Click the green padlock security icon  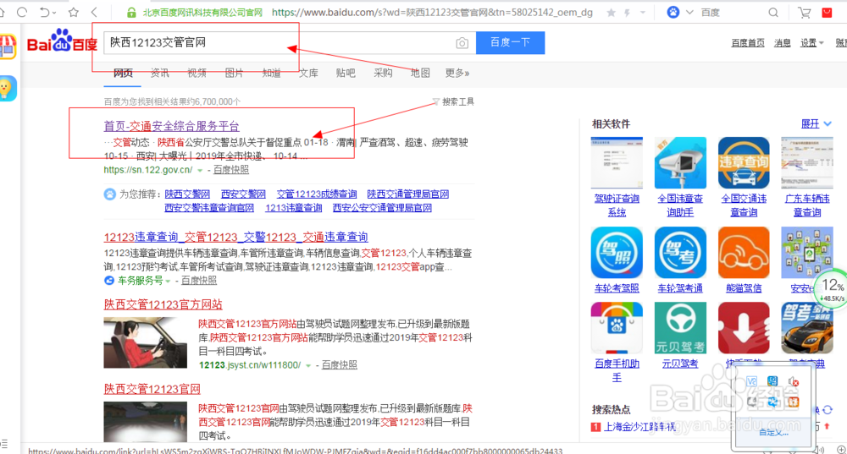point(131,13)
